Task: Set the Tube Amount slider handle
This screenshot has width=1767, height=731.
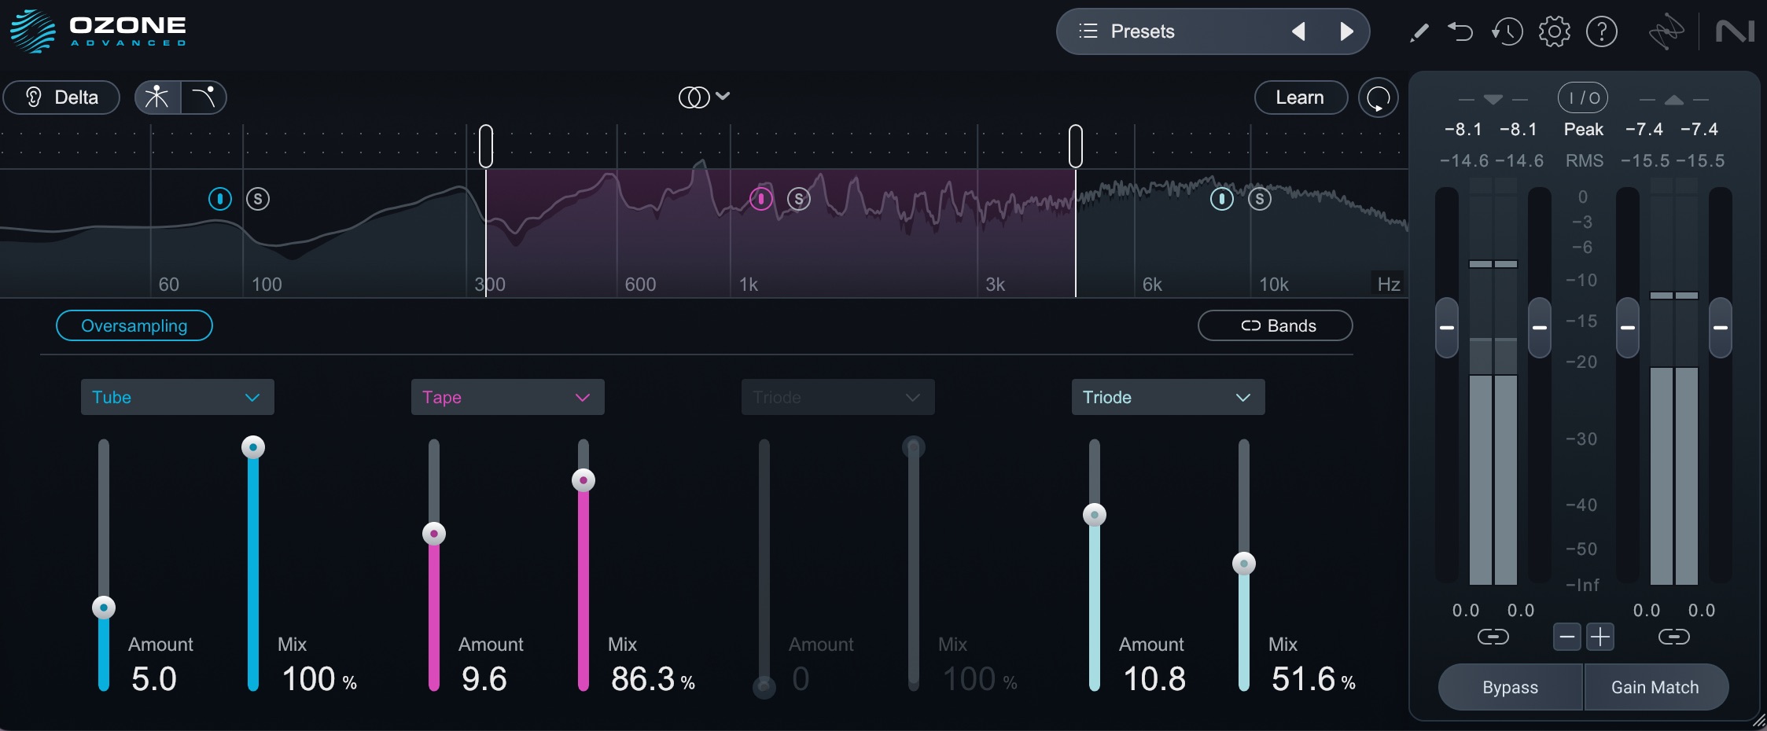Action: 103,607
